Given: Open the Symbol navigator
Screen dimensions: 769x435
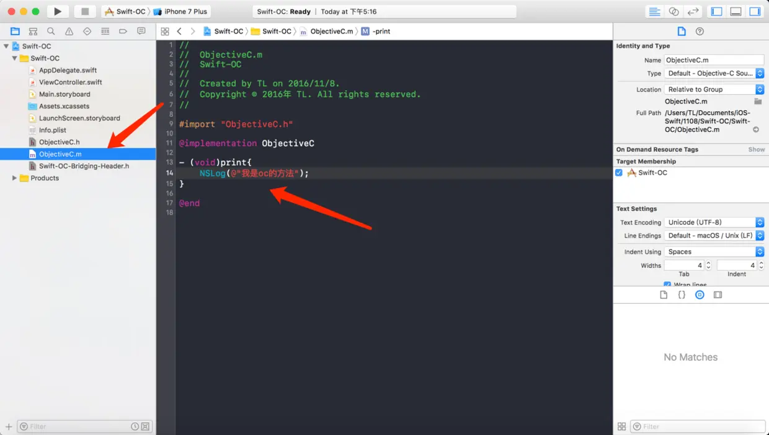Looking at the screenshot, I should point(33,31).
